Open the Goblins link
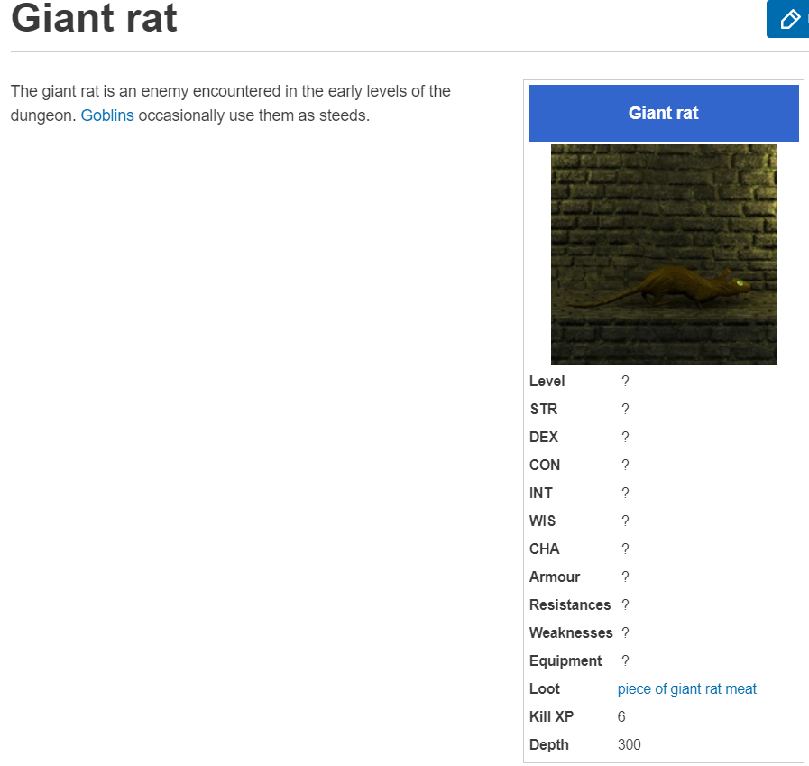 pyautogui.click(x=107, y=115)
